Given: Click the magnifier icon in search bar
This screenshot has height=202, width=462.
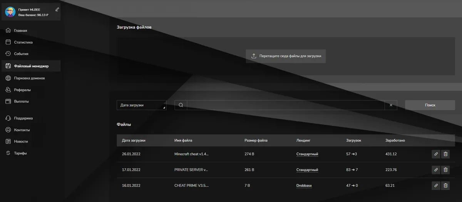Looking at the screenshot, I should click(x=181, y=105).
